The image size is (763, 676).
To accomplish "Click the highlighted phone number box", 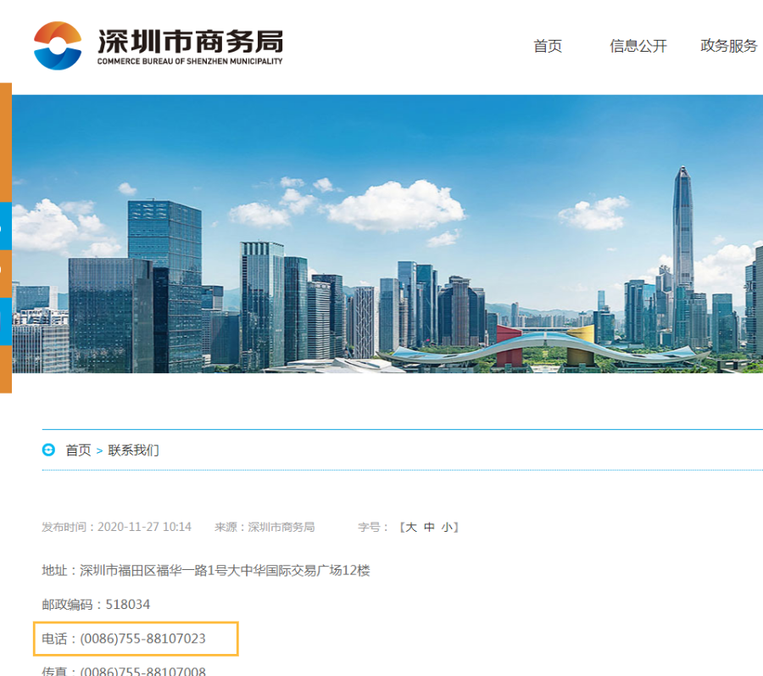I will (136, 639).
